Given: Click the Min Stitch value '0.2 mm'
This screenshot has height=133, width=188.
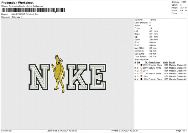Looking at the screenshot, I should pyautogui.click(x=153, y=51).
